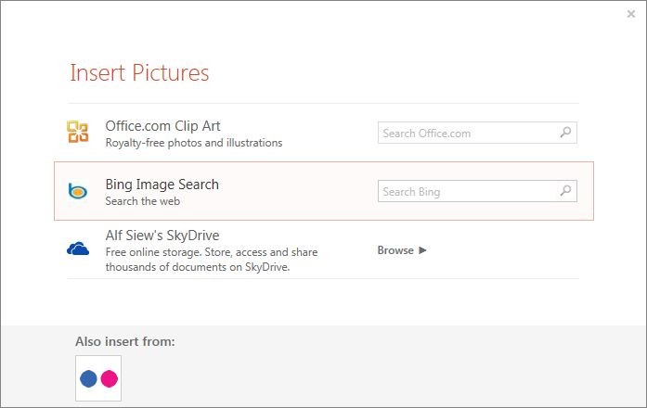The height and width of the screenshot is (408, 647).
Task: Open Flickr from Also insert from
Action: pyautogui.click(x=98, y=378)
